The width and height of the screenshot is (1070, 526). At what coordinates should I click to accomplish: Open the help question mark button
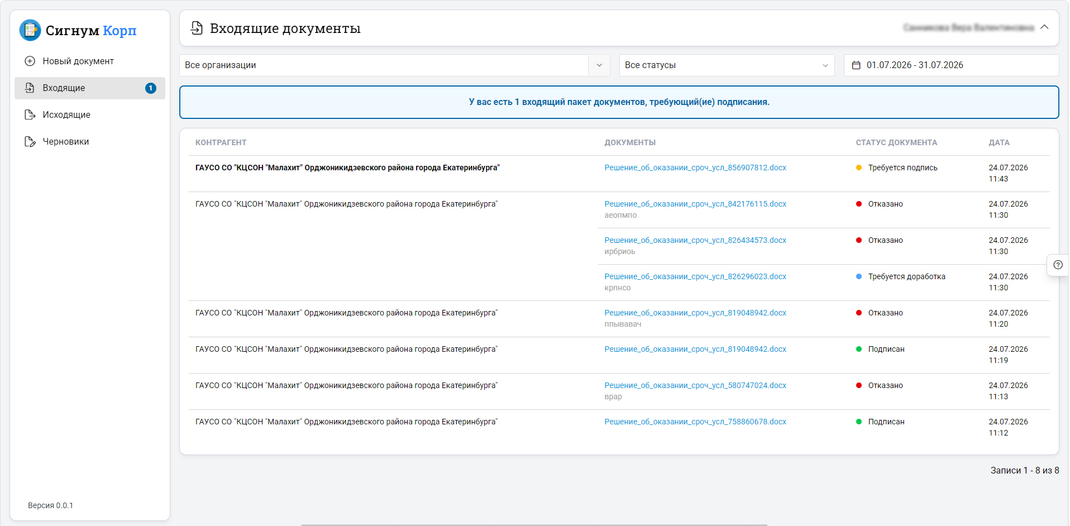click(x=1058, y=265)
